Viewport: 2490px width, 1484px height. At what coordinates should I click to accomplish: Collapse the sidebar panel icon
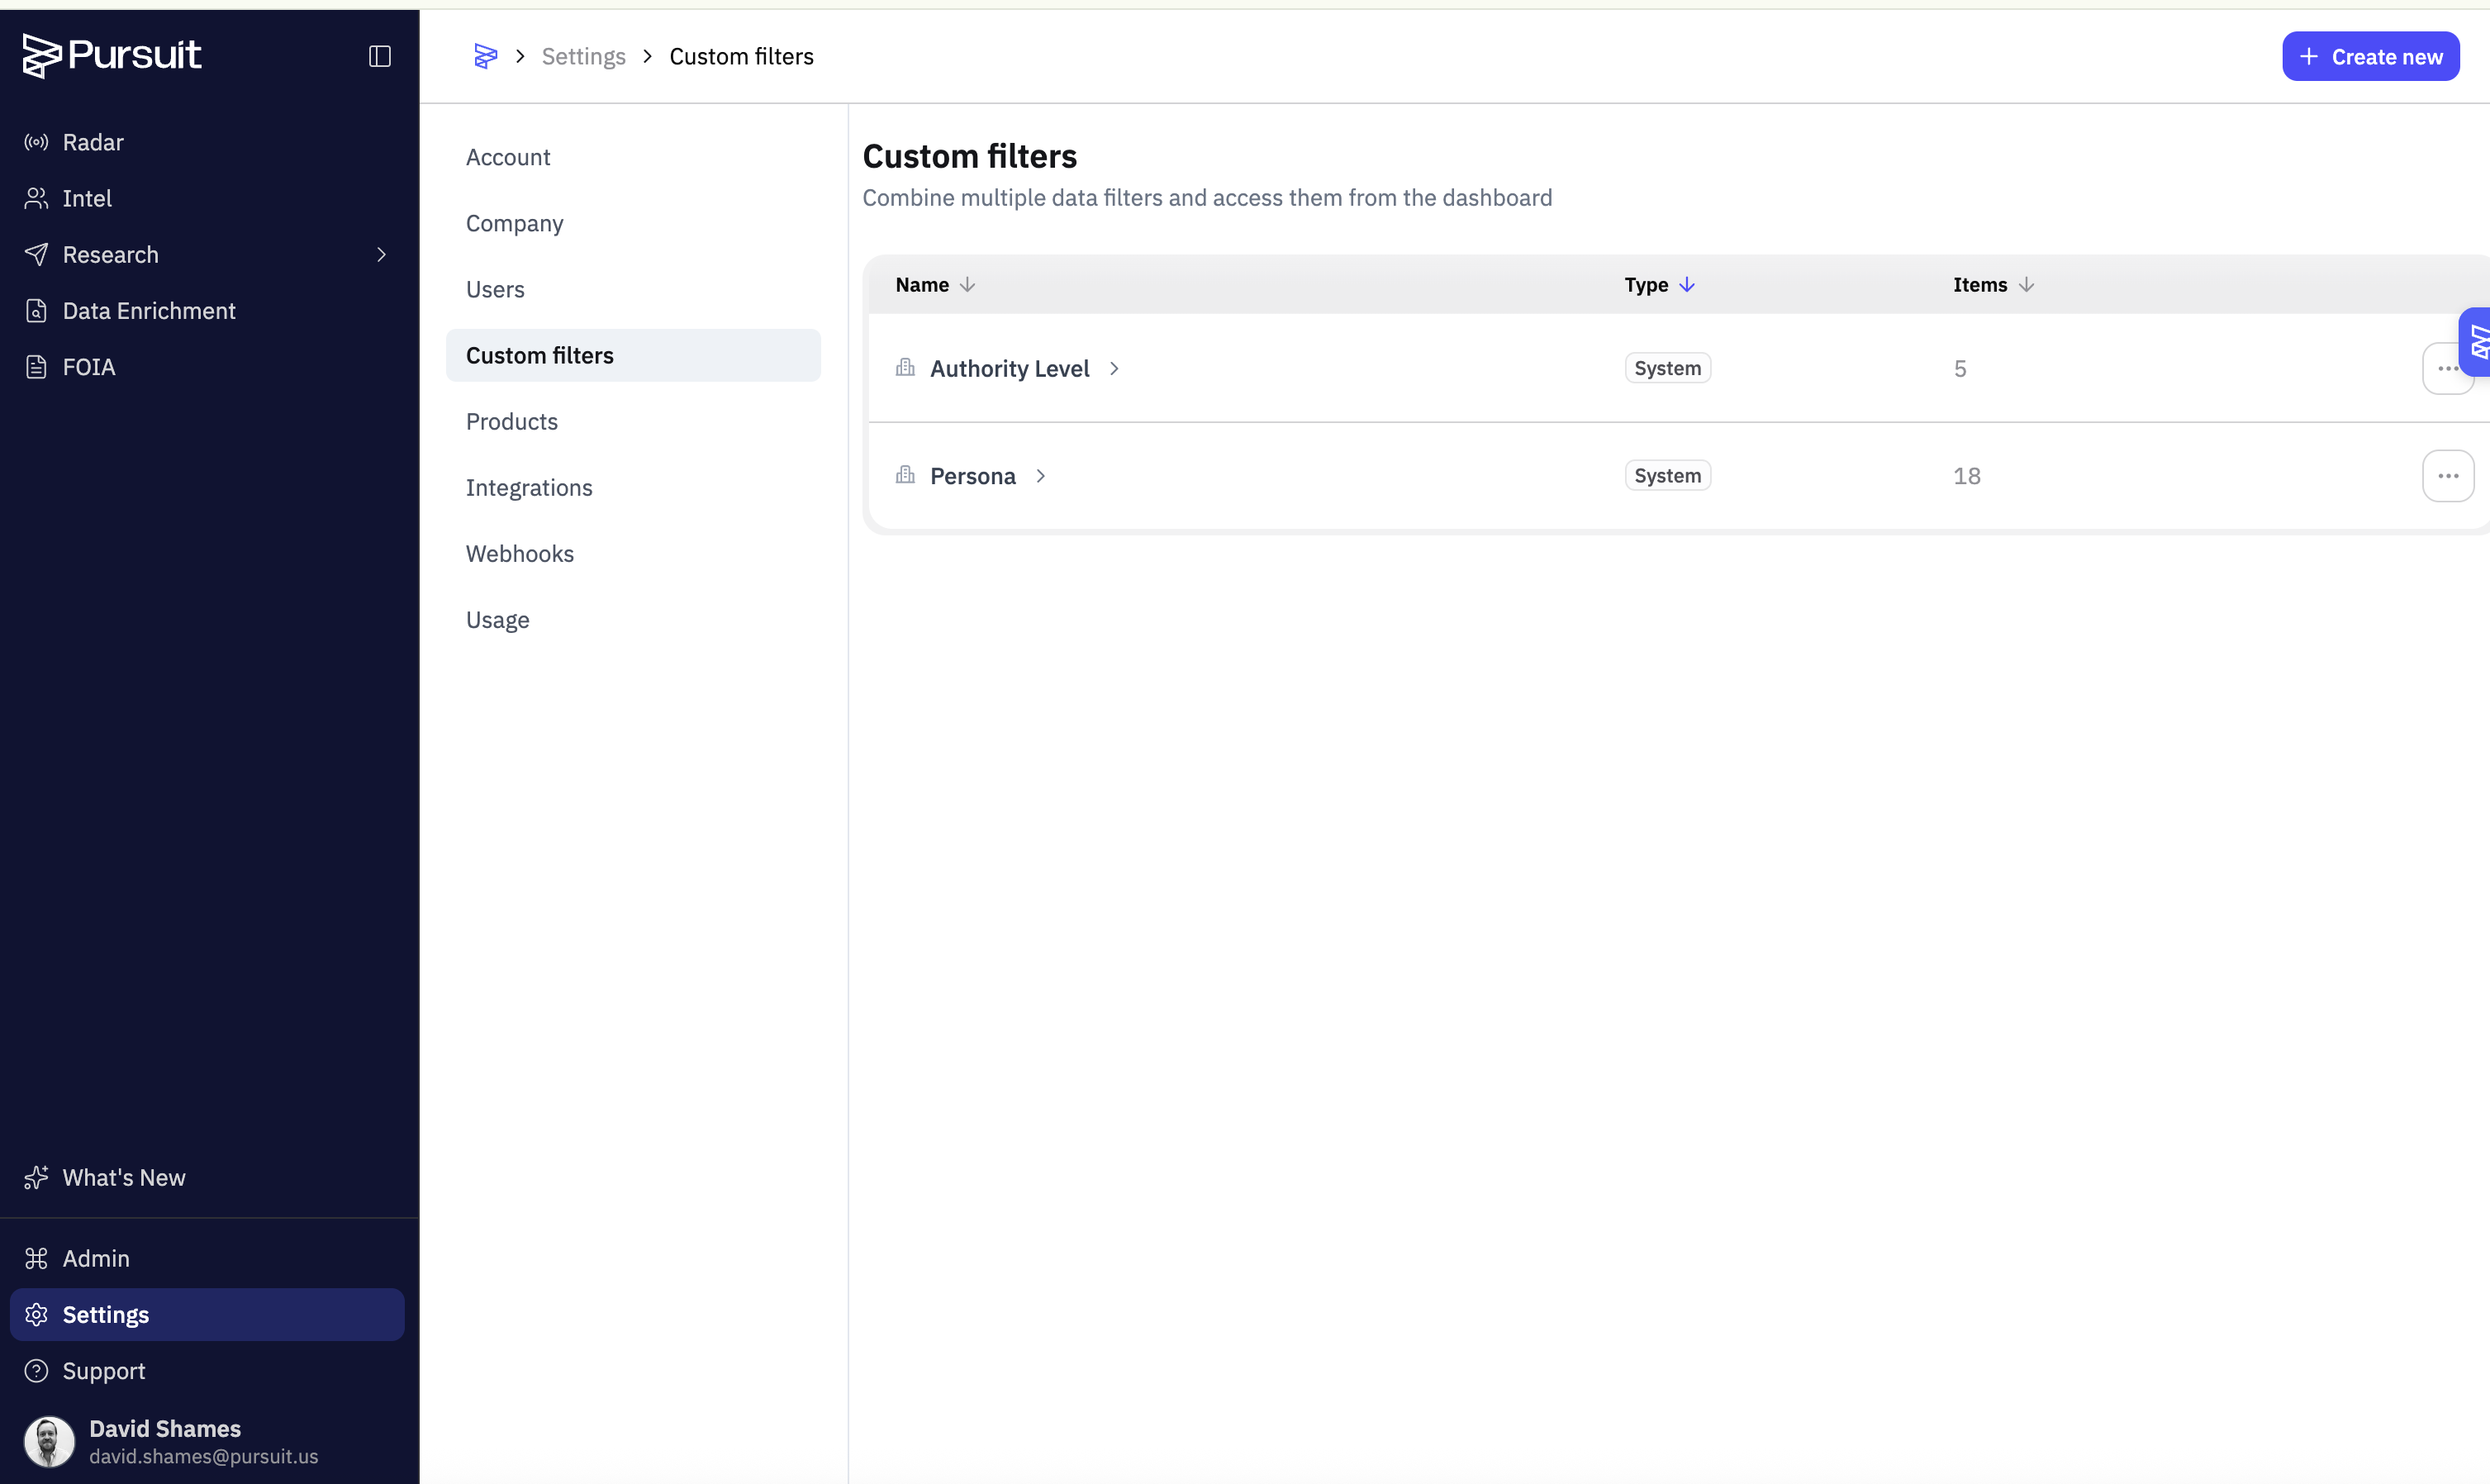[380, 56]
